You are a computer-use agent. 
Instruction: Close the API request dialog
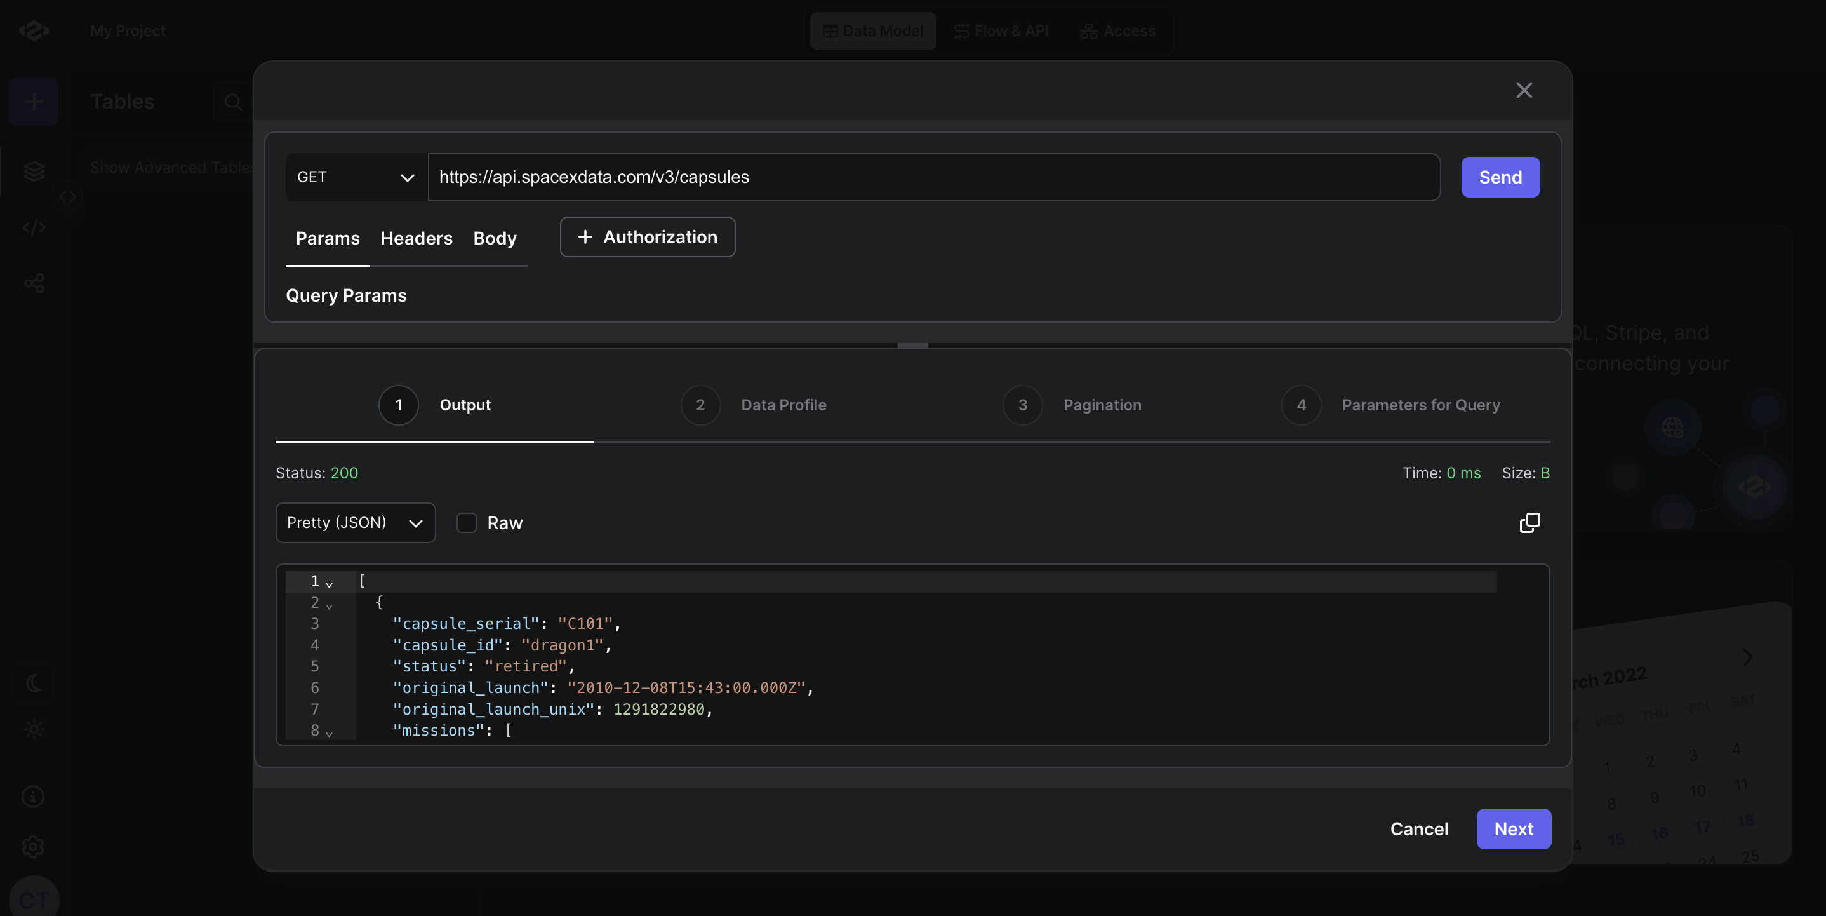coord(1524,90)
